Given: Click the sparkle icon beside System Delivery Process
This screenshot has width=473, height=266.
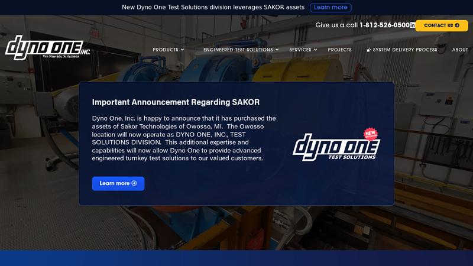Looking at the screenshot, I should click(368, 50).
